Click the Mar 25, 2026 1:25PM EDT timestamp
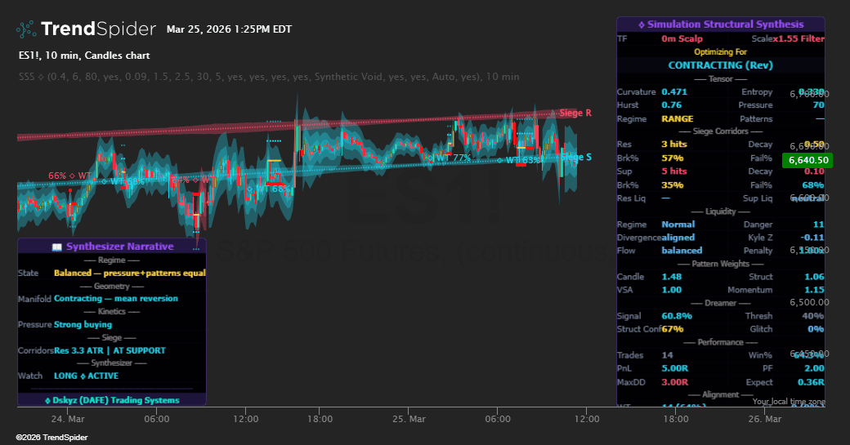The width and height of the screenshot is (850, 445). pyautogui.click(x=229, y=29)
